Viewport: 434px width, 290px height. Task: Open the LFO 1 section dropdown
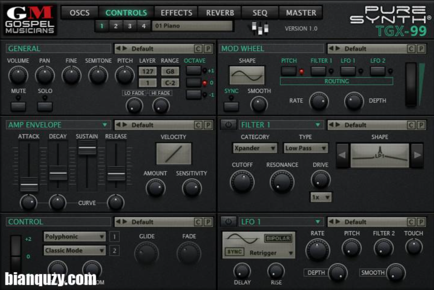tap(318, 222)
